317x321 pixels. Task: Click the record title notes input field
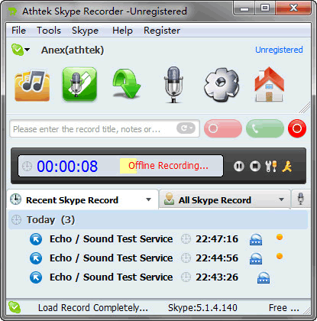pos(94,129)
